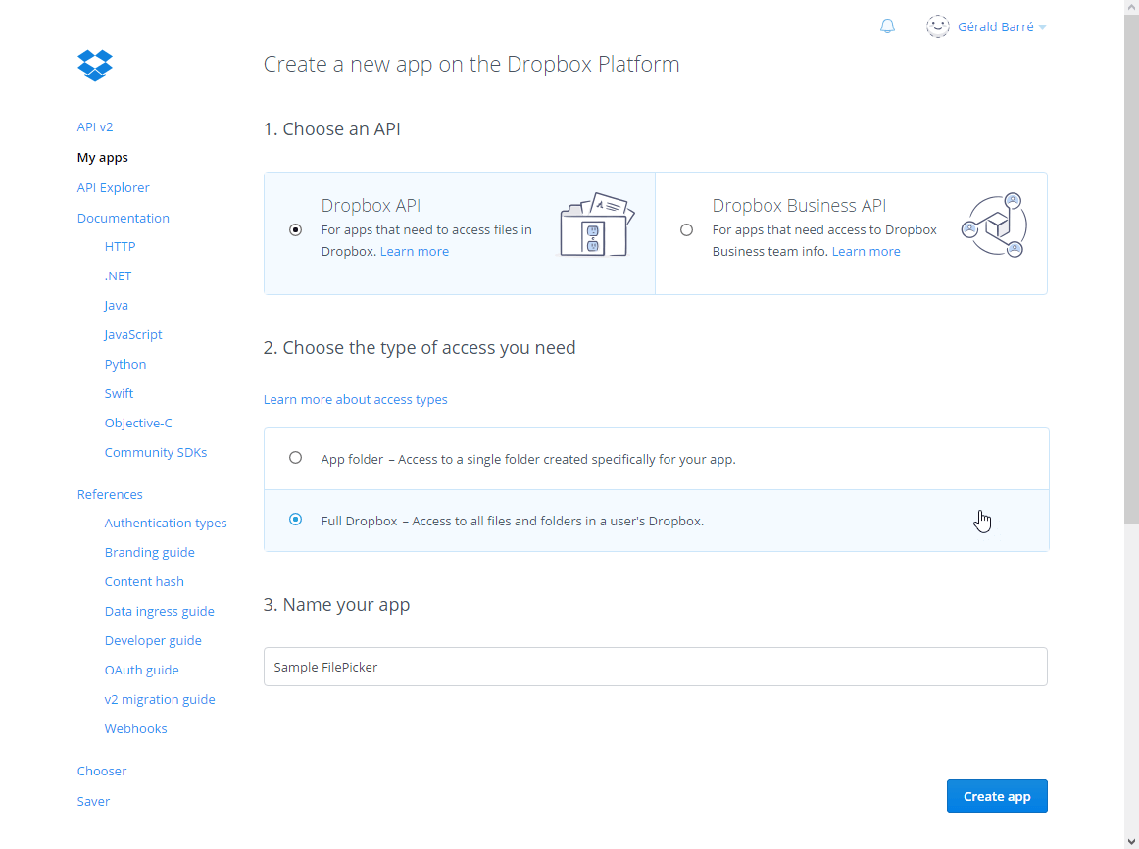Click 'Learn more about access types'
Screen dimensions: 1139x849
tap(355, 399)
